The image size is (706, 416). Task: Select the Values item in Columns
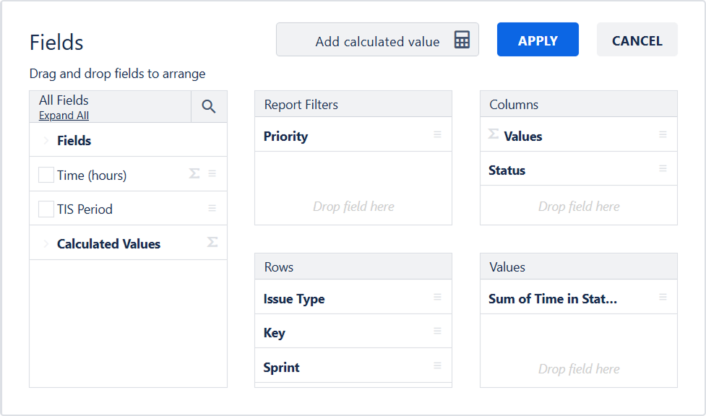tap(522, 136)
